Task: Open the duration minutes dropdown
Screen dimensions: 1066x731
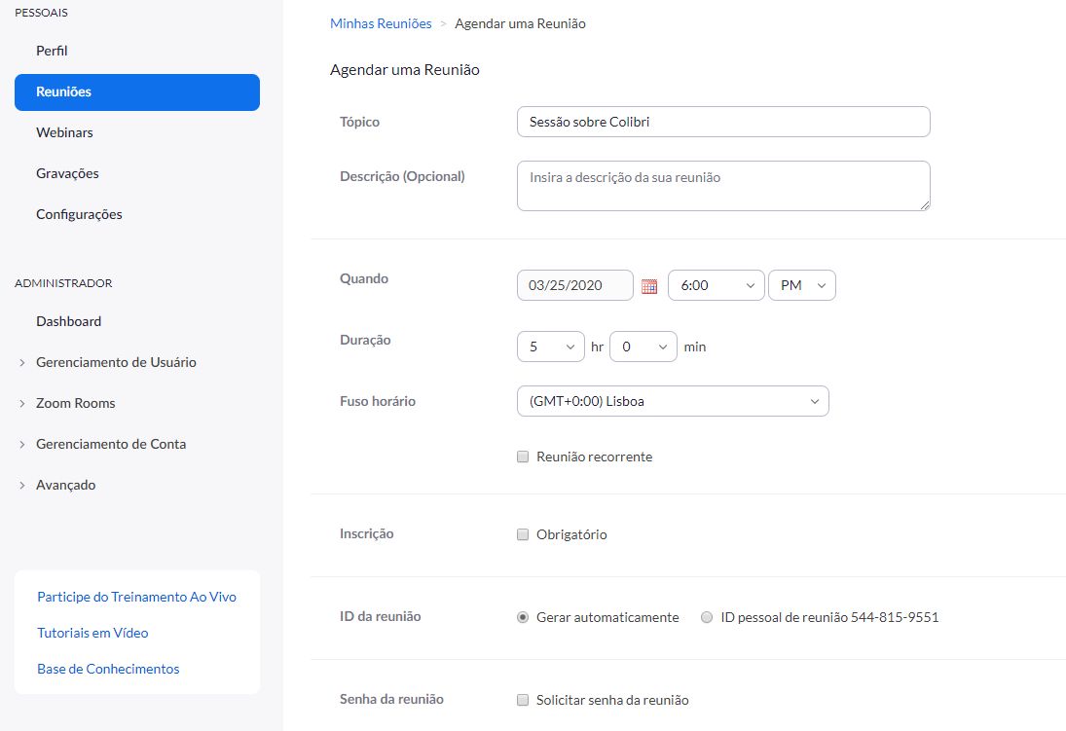Action: pyautogui.click(x=643, y=347)
